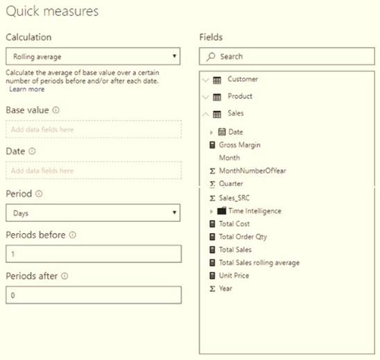Click the search magnifier icon
The image size is (380, 360).
(211, 57)
